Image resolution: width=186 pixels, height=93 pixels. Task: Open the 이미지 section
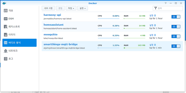pos(19,35)
